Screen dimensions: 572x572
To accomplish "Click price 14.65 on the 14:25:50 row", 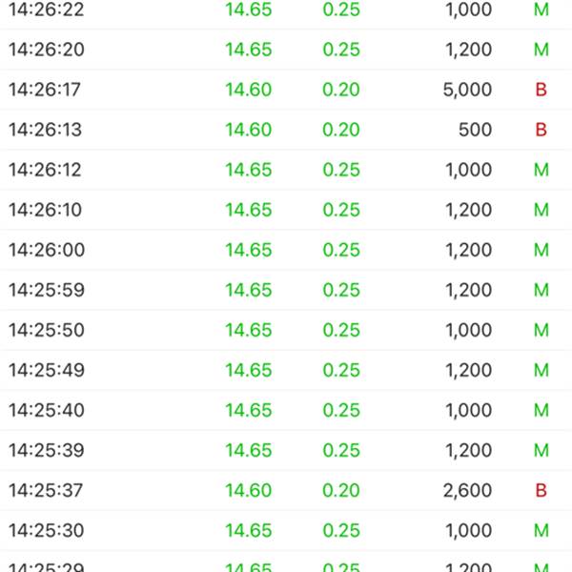I will click(x=249, y=330).
